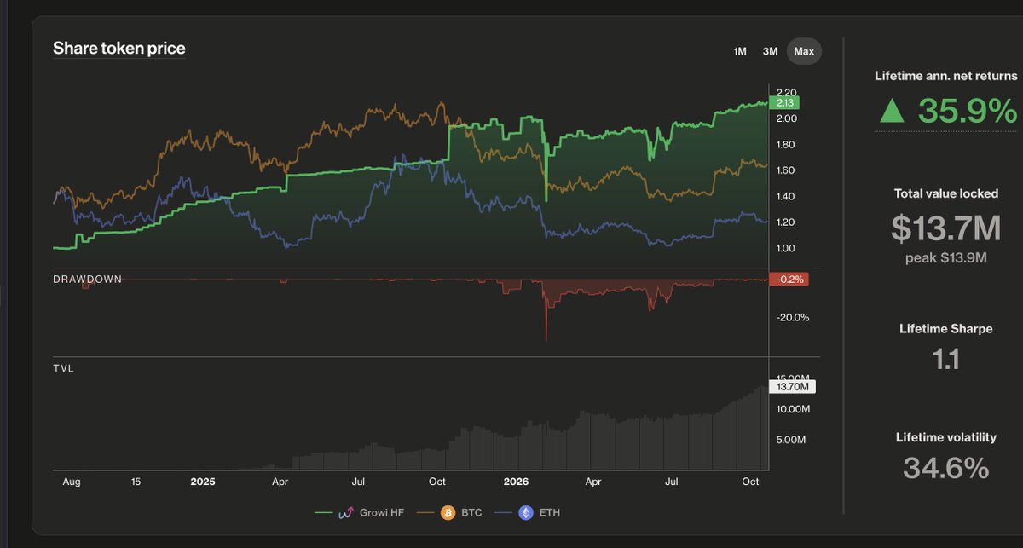Click the 13.70M TVL value tag

tap(793, 387)
